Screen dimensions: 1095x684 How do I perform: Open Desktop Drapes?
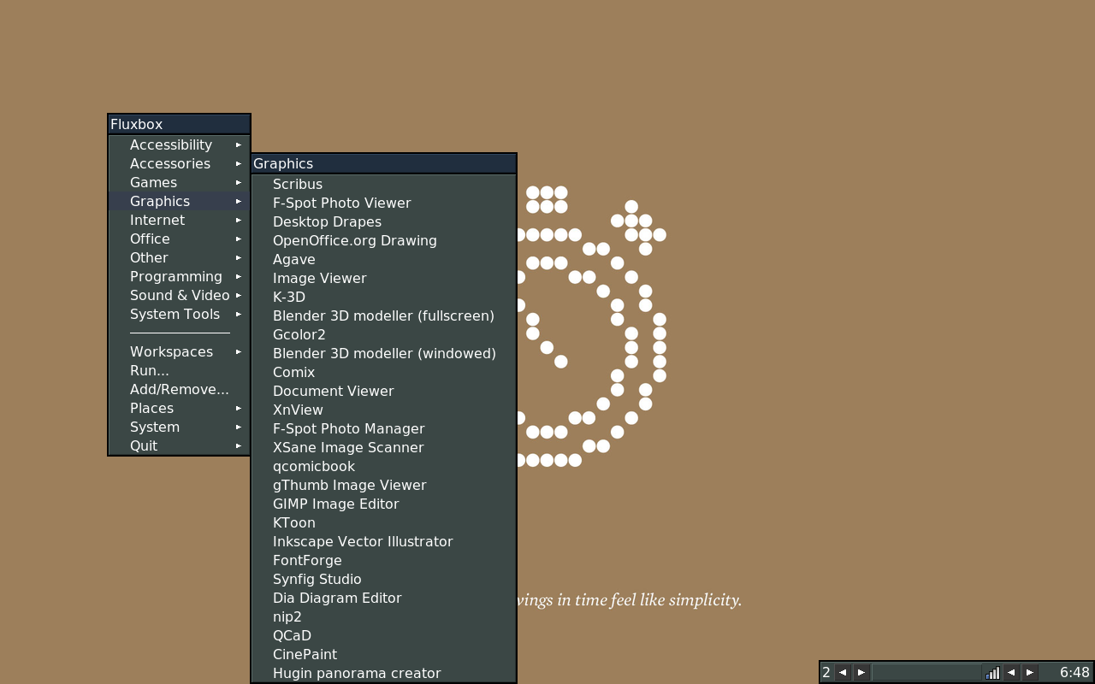(383, 221)
